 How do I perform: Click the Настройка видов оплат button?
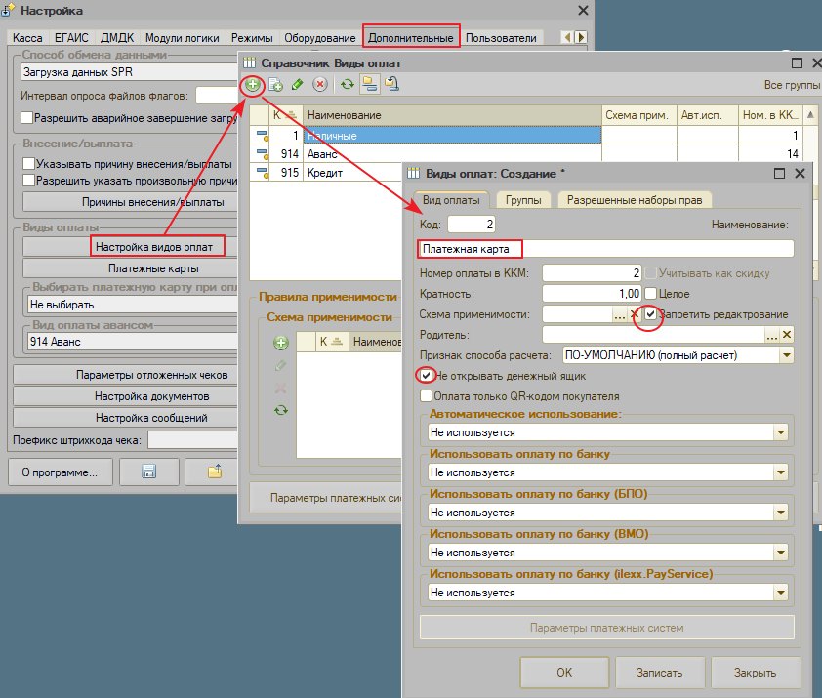[x=154, y=247]
